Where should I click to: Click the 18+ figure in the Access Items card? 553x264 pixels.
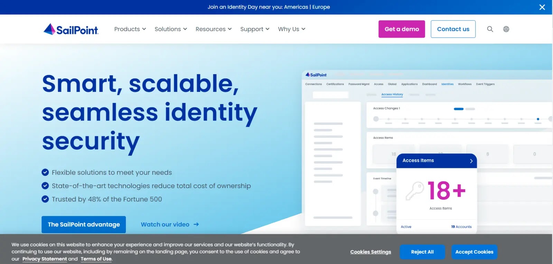point(447,191)
